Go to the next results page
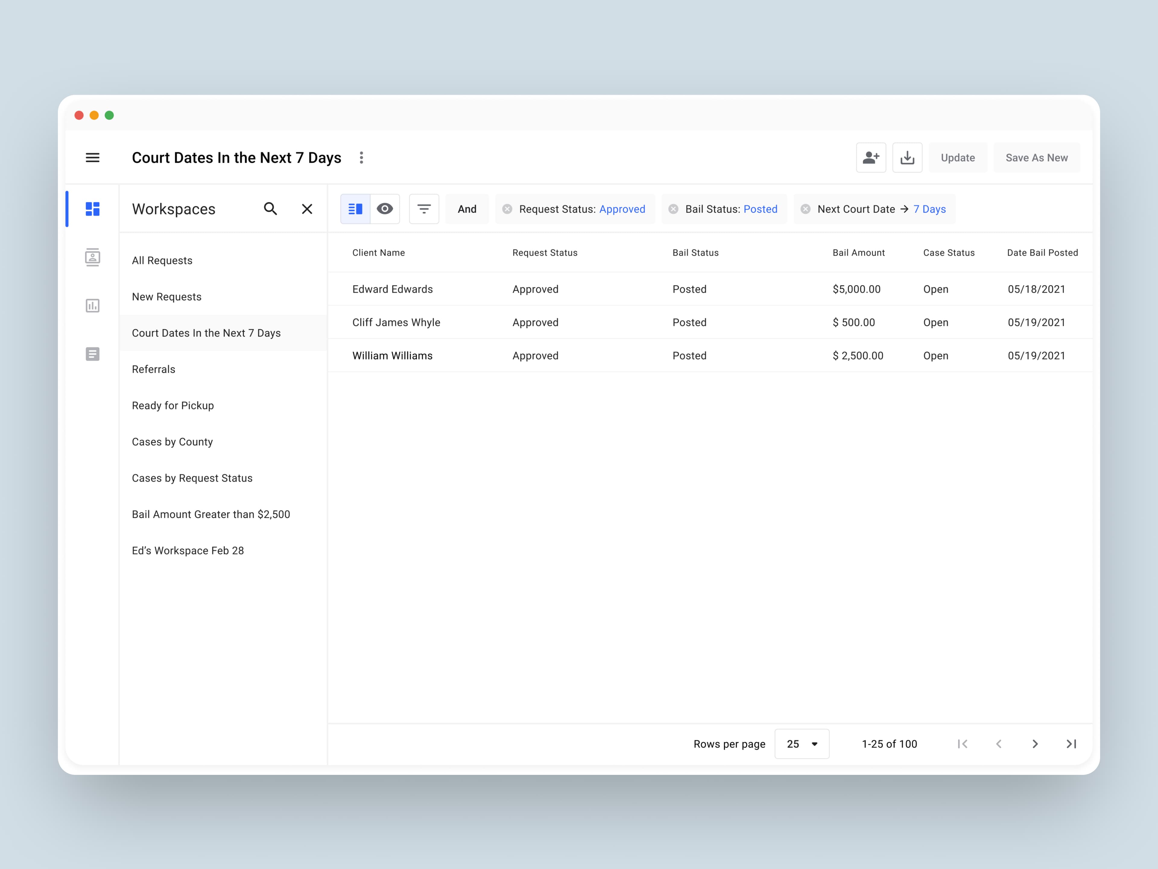Viewport: 1158px width, 869px height. 1034,744
